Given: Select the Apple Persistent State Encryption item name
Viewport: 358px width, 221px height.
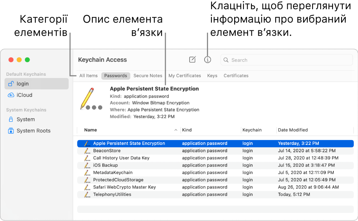Looking at the screenshot, I should pyautogui.click(x=129, y=143).
